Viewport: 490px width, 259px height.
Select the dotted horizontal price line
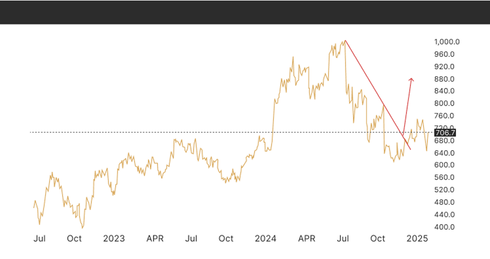click(169, 133)
